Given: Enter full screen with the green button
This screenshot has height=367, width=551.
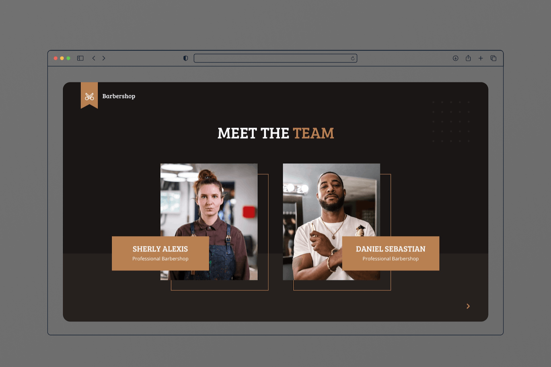Looking at the screenshot, I should [x=68, y=58].
